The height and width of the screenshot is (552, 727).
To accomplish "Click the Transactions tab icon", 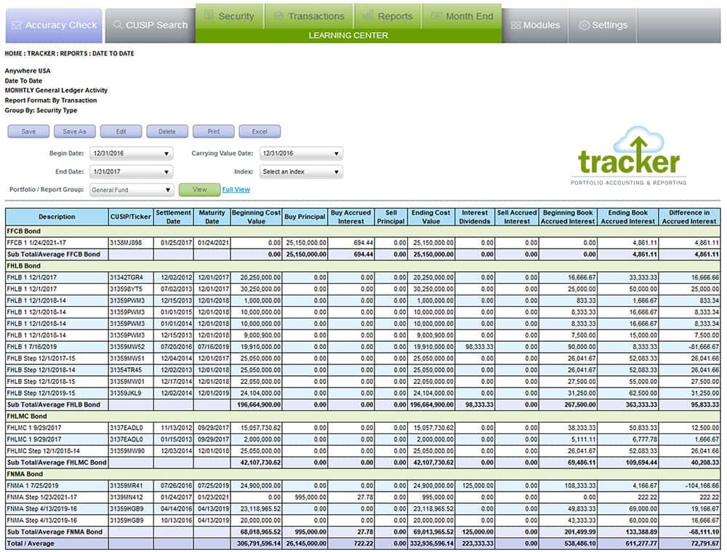I will (278, 15).
